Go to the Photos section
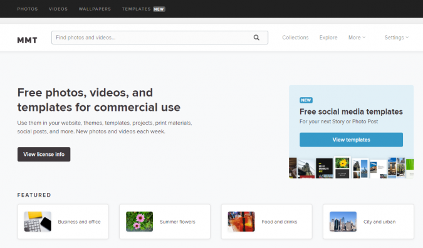This screenshot has width=423, height=248. pos(28,9)
